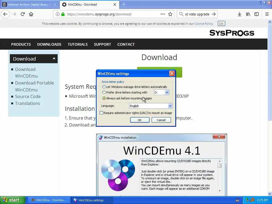Reload the page with the refresh icon
Screen dimensions: 272x204
pyautogui.click(x=23, y=14)
